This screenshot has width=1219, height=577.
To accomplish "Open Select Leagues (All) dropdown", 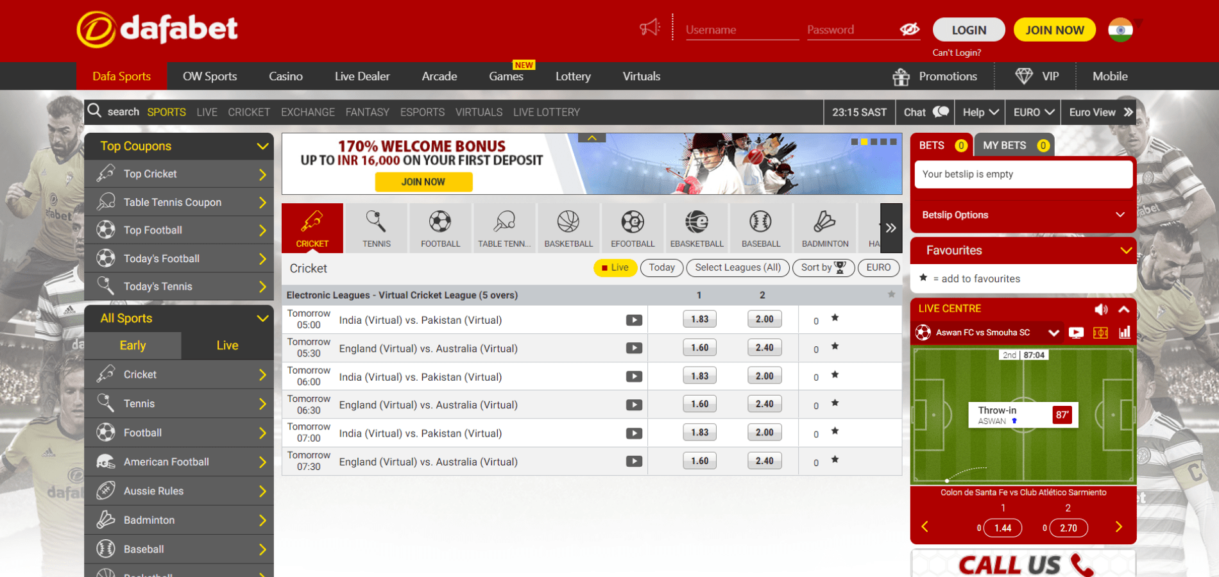I will [x=738, y=267].
